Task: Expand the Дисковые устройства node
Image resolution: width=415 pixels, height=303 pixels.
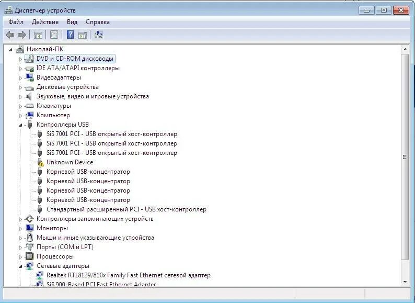Action: 20,87
